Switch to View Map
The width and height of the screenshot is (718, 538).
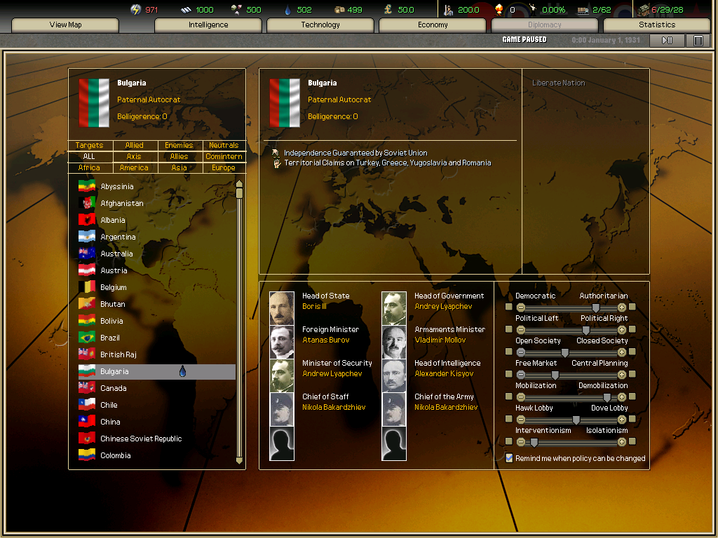(65, 25)
